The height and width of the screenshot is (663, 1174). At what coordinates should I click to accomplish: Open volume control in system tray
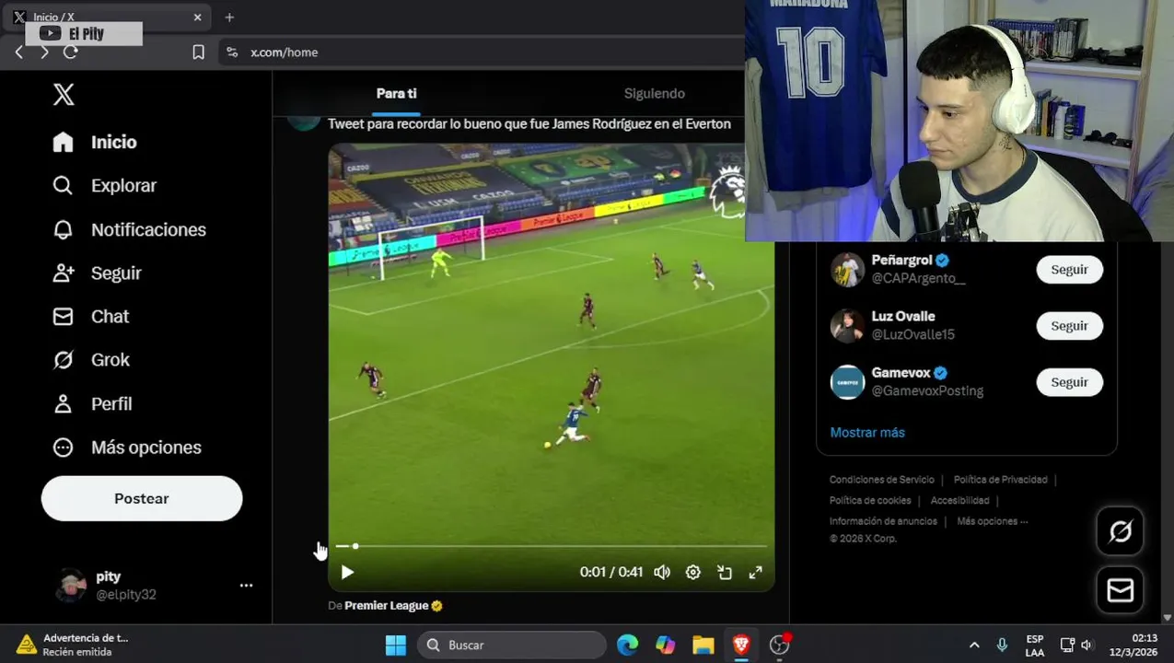pyautogui.click(x=1087, y=645)
